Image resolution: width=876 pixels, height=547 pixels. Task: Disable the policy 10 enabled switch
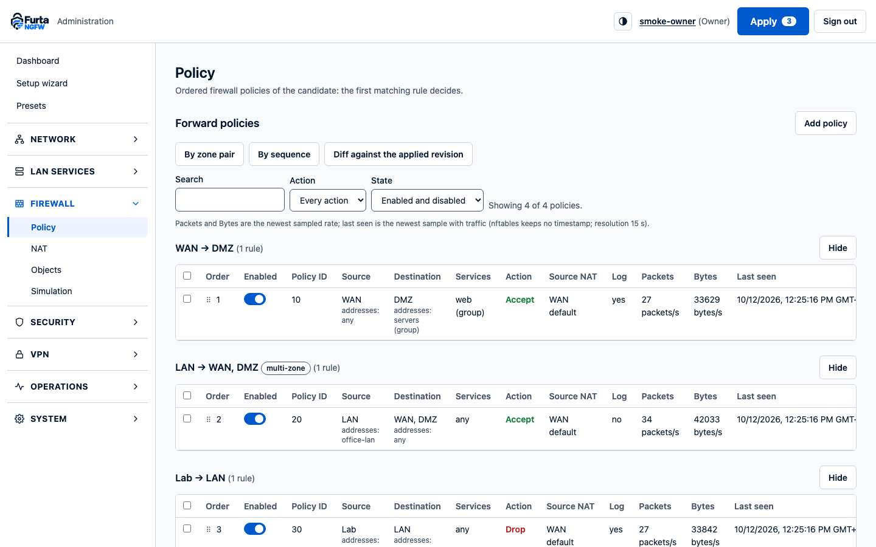coord(255,299)
